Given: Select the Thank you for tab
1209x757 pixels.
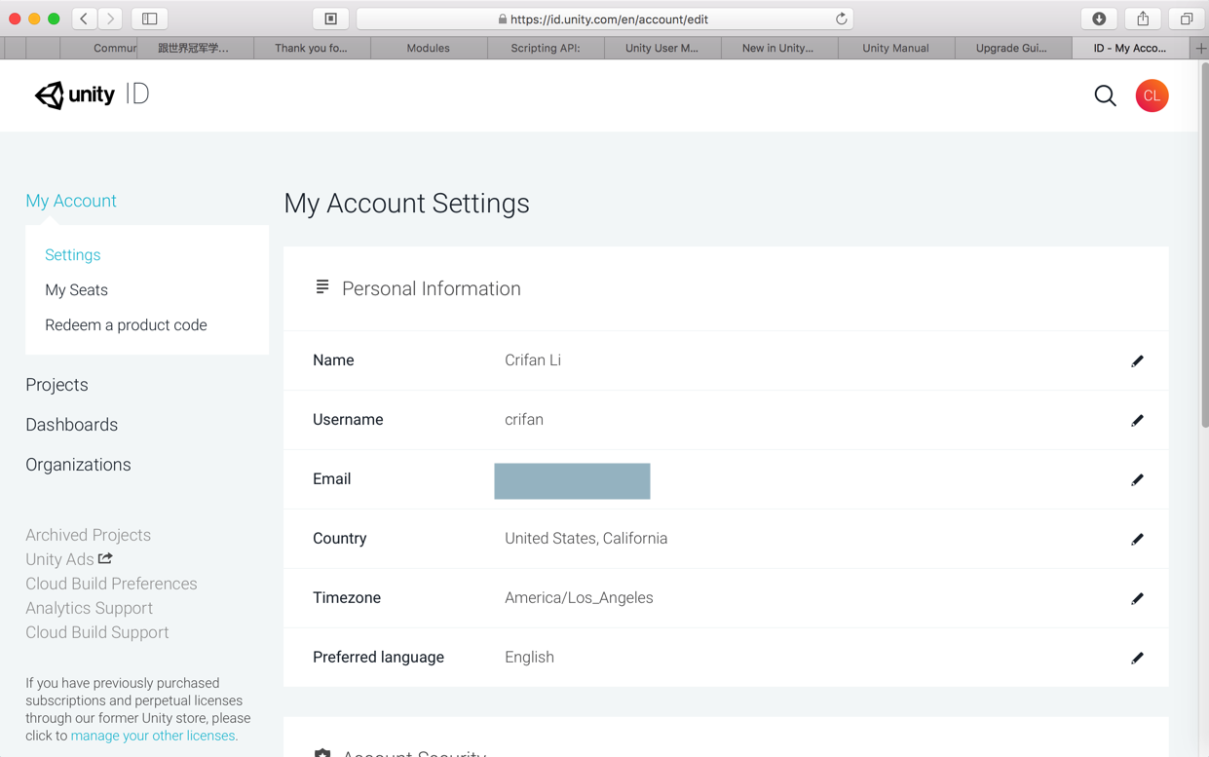Looking at the screenshot, I should click(x=312, y=48).
